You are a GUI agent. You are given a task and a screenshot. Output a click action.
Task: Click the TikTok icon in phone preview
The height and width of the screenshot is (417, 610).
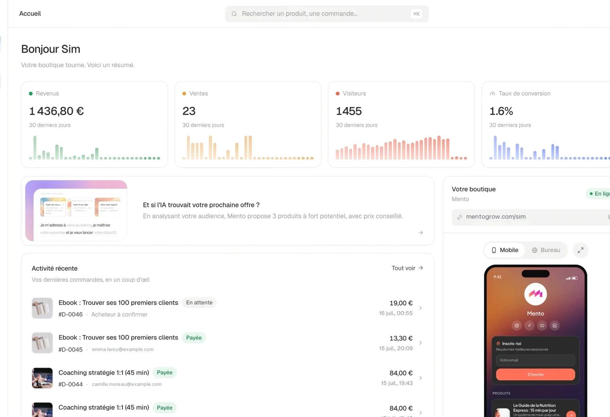[529, 325]
